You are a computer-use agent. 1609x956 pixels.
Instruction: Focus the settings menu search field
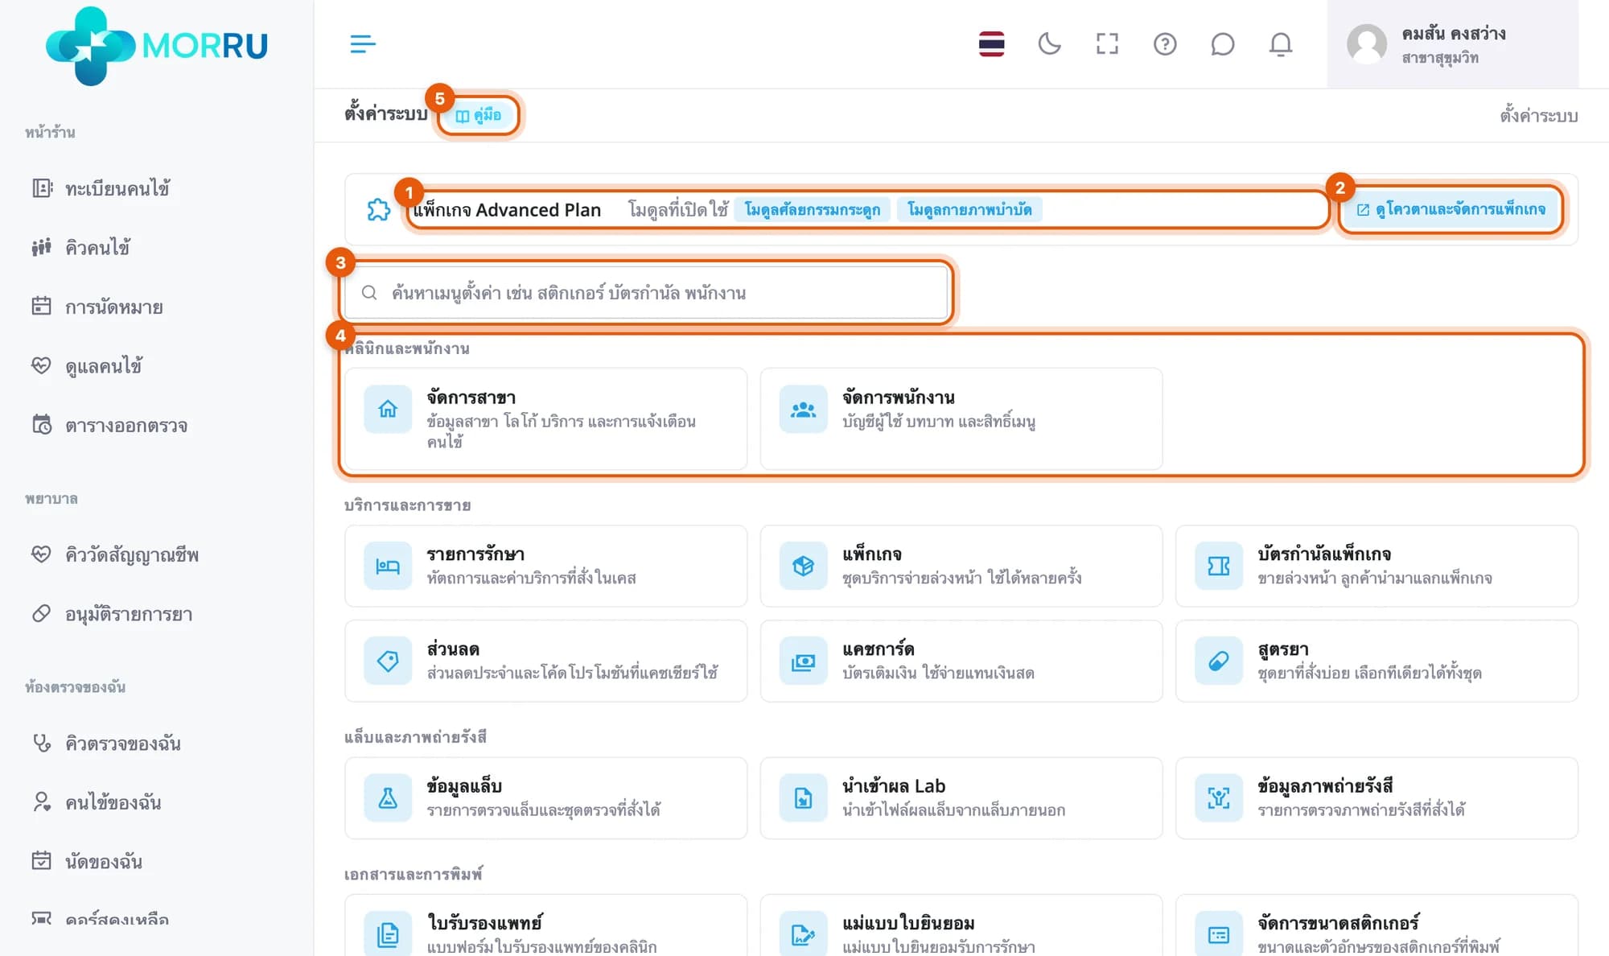click(x=647, y=293)
